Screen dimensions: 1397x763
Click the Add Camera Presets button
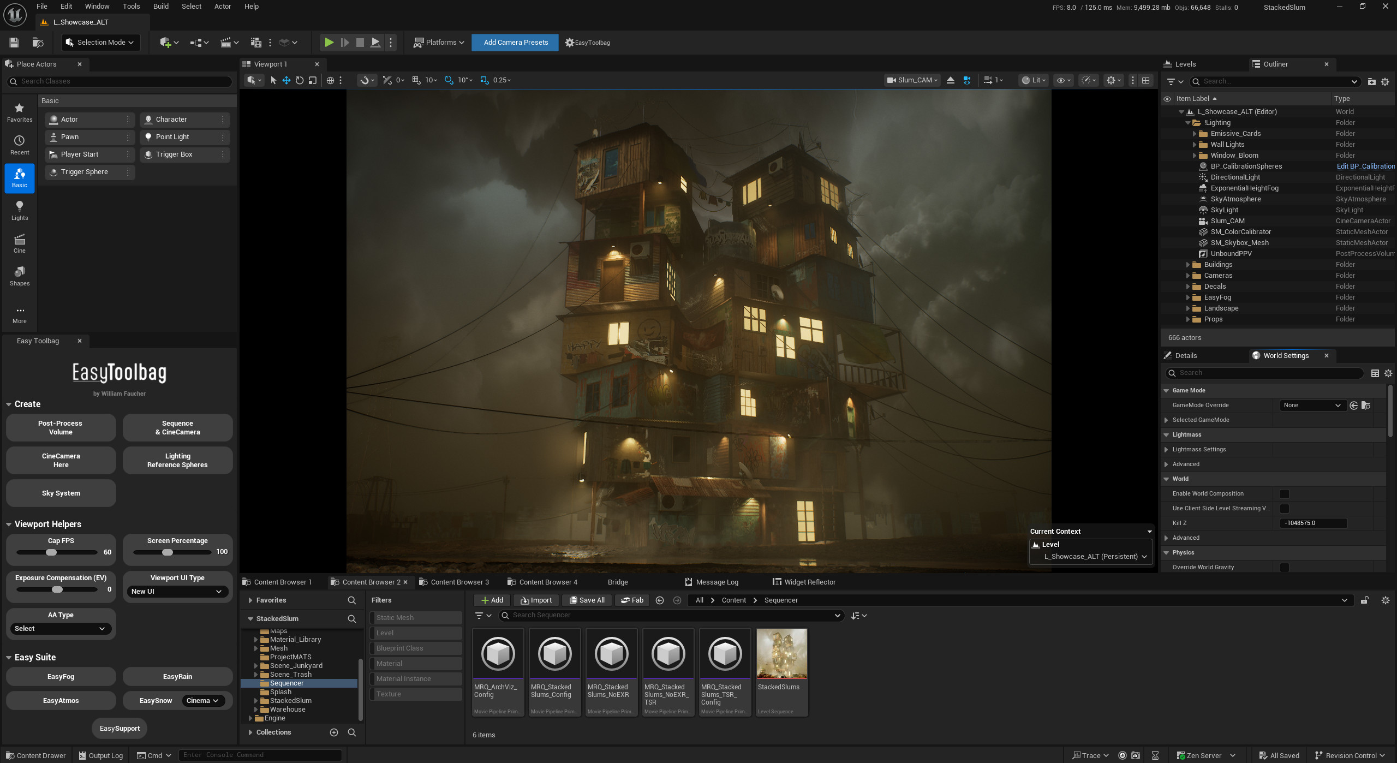pos(515,42)
